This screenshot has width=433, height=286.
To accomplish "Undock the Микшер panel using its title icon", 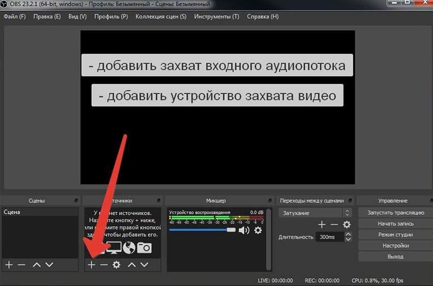I will 268,201.
